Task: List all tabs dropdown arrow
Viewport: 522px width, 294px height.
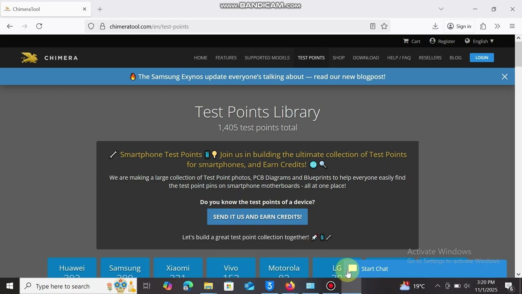Action: click(441, 9)
